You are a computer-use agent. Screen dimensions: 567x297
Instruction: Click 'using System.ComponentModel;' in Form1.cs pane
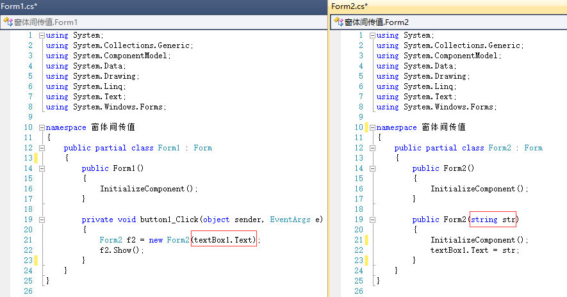pos(108,56)
